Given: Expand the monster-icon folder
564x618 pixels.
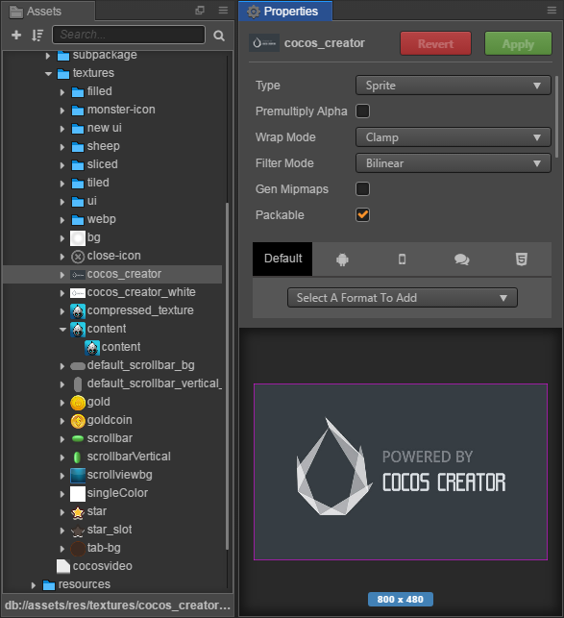Looking at the screenshot, I should point(62,111).
